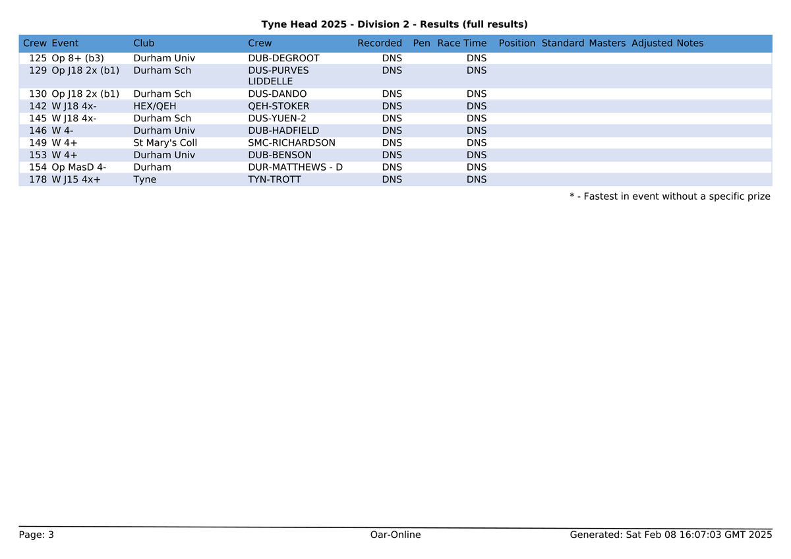Select crew number 130
Screen dimensions: 791x559
click(x=38, y=94)
